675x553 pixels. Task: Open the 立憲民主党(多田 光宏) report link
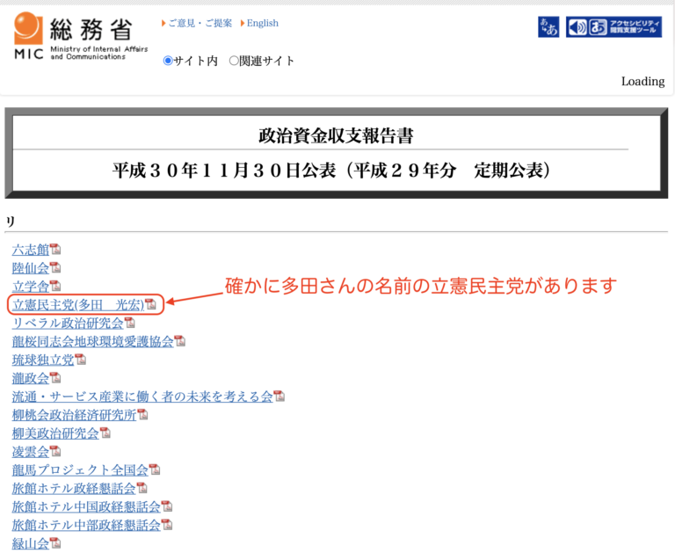(77, 305)
